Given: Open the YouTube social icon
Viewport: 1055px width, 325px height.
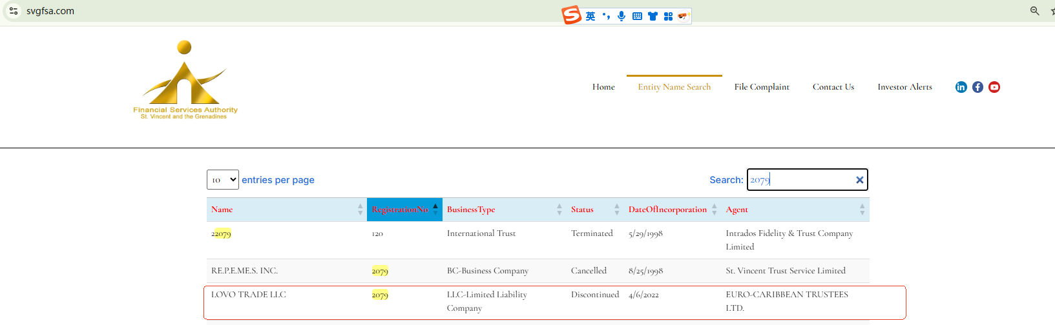Looking at the screenshot, I should (994, 87).
